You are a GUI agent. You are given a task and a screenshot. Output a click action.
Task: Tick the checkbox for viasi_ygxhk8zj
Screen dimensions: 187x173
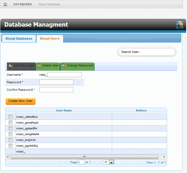pos(11,146)
